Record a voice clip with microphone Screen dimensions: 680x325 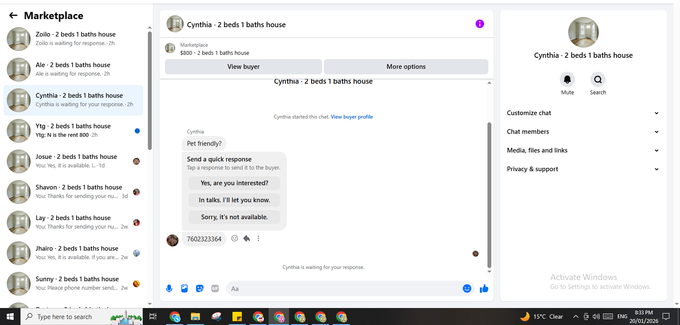tap(169, 288)
